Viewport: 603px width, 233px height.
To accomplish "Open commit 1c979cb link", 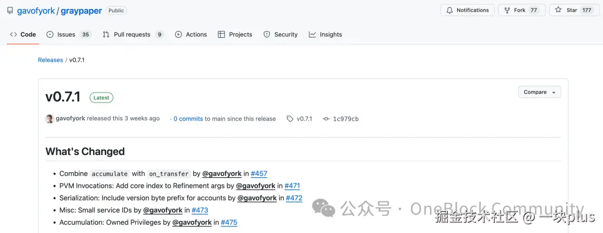I will pos(341,119).
